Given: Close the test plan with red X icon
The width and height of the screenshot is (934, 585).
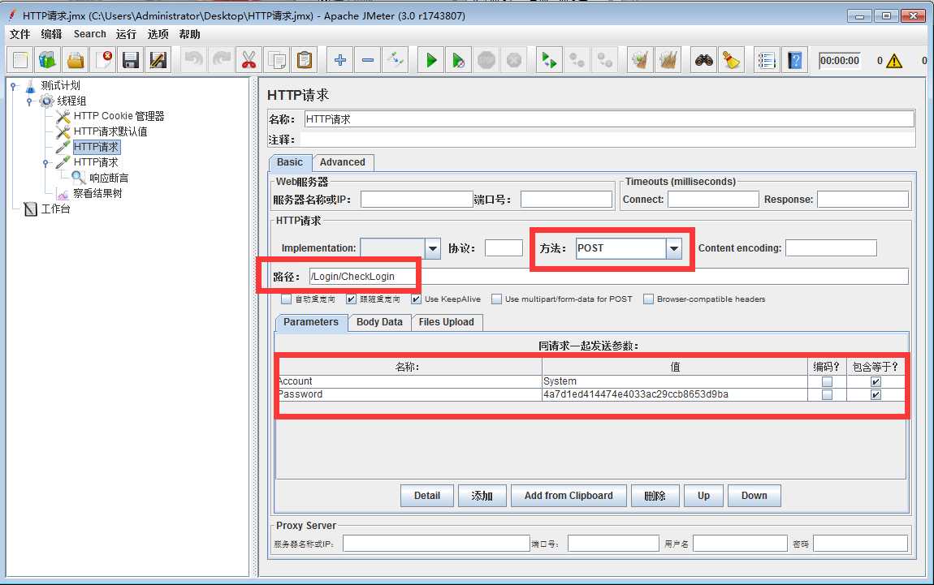Looking at the screenshot, I should 104,60.
